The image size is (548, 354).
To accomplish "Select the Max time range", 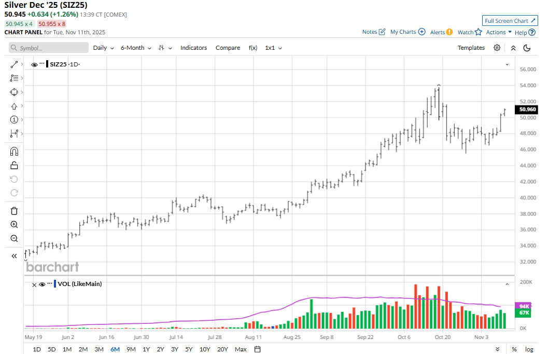I will pyautogui.click(x=241, y=349).
